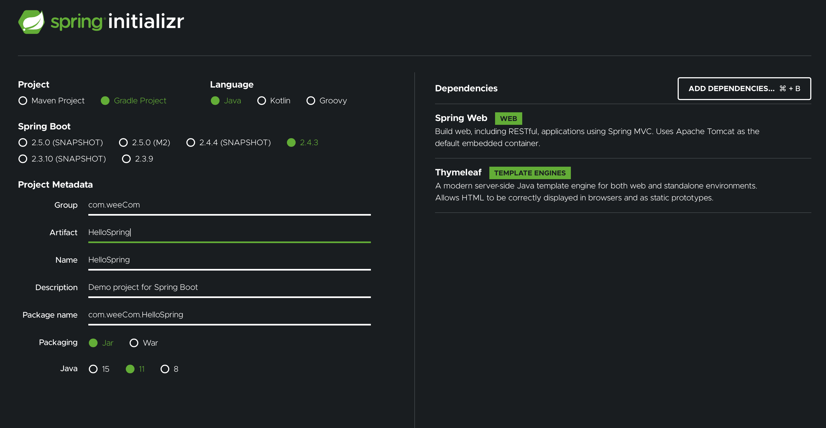Click the Project Metadata heading
826x428 pixels.
(55, 184)
